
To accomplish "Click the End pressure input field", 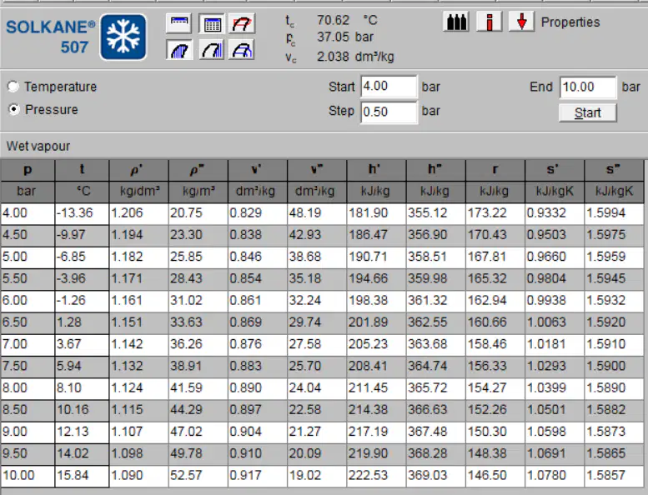I will (x=588, y=87).
